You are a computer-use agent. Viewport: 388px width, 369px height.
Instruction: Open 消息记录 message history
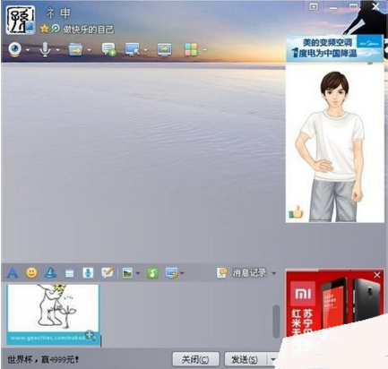[249, 272]
